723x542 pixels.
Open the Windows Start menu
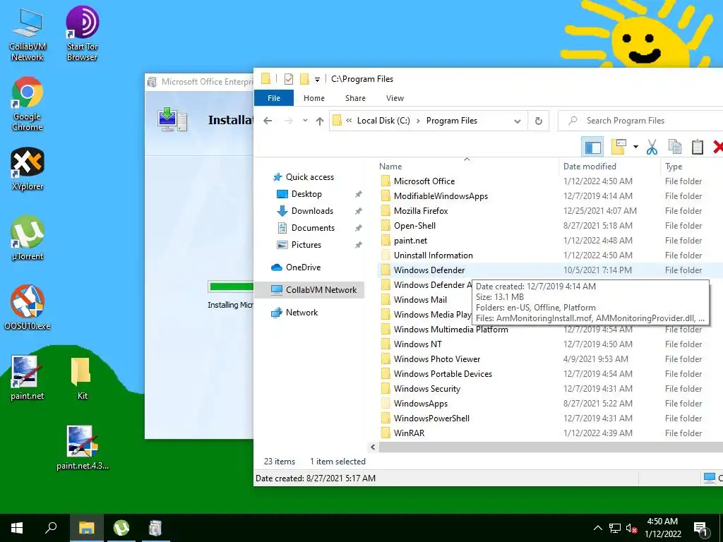click(x=17, y=528)
